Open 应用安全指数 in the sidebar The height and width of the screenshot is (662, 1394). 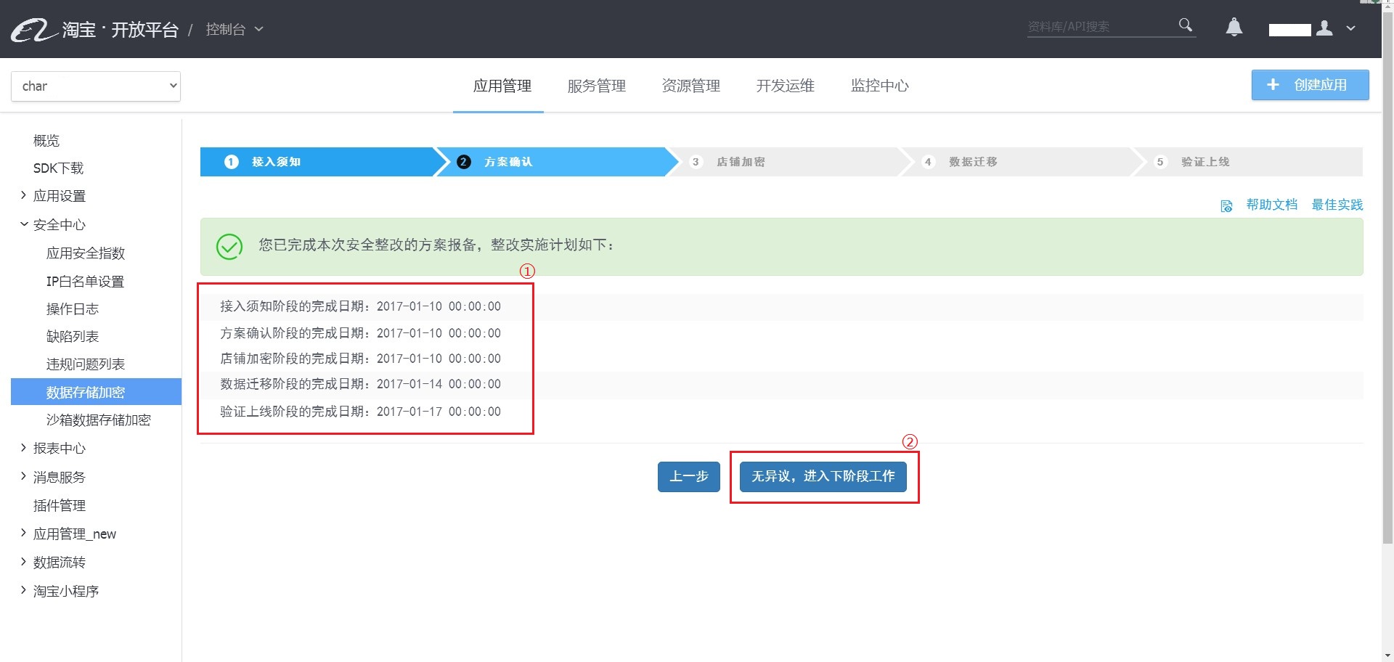(86, 253)
